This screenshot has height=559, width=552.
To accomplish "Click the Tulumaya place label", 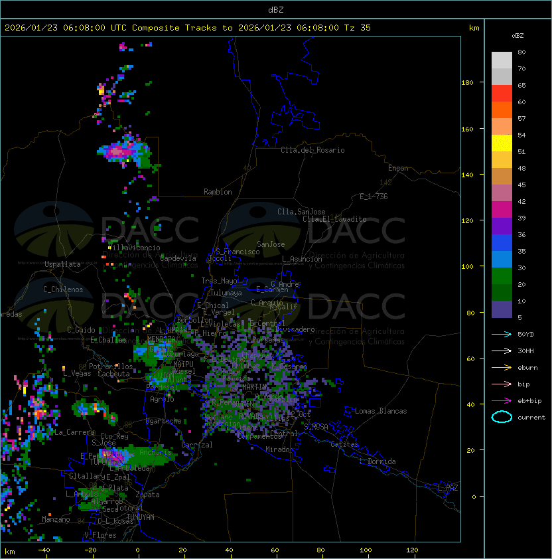I will pyautogui.click(x=226, y=293).
